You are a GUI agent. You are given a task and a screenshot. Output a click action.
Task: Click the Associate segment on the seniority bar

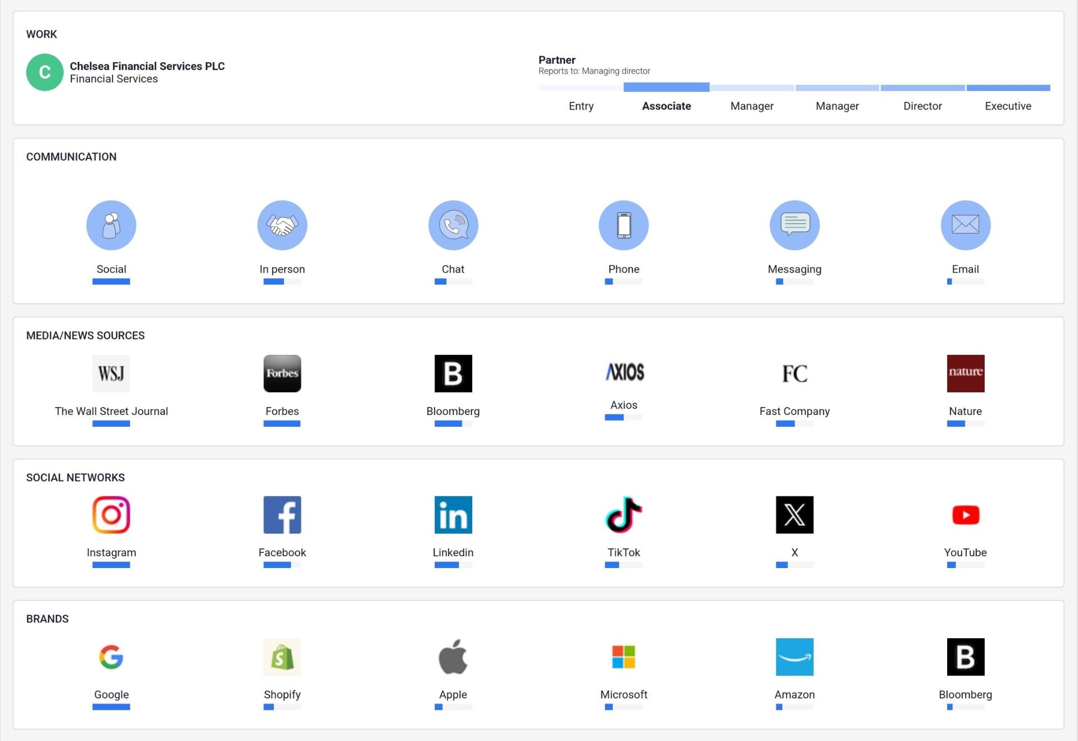coord(666,88)
